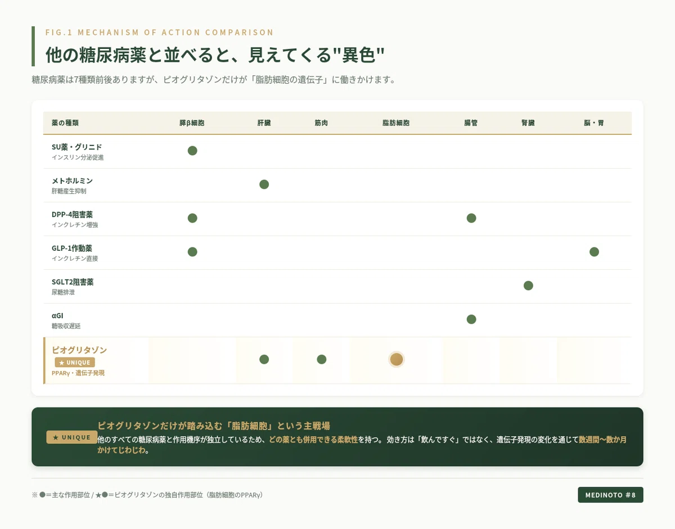Image resolution: width=675 pixels, height=529 pixels.
Task: Click the ピオグリタゾン dot under 肝臓
Action: point(264,359)
